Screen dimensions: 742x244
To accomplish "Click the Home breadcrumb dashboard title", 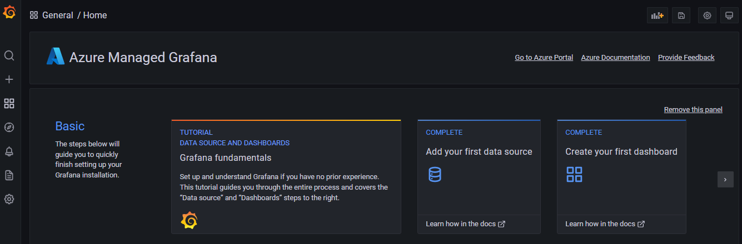I will click(x=95, y=16).
